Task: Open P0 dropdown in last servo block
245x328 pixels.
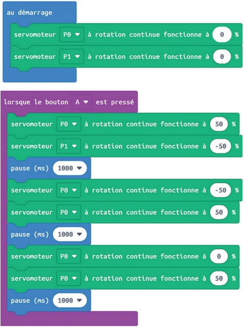Action: coord(68,279)
